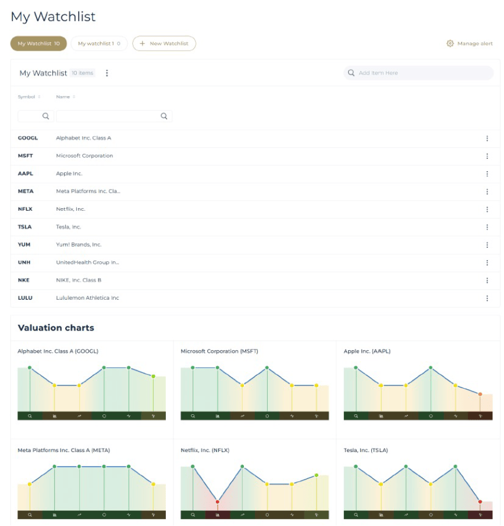Open the LULU row three-dot menu

tap(487, 298)
